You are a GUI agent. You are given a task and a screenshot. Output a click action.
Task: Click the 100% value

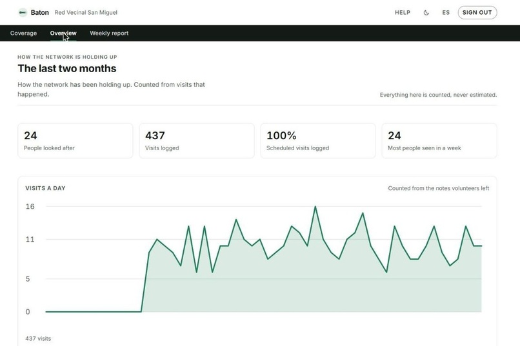pyautogui.click(x=281, y=135)
